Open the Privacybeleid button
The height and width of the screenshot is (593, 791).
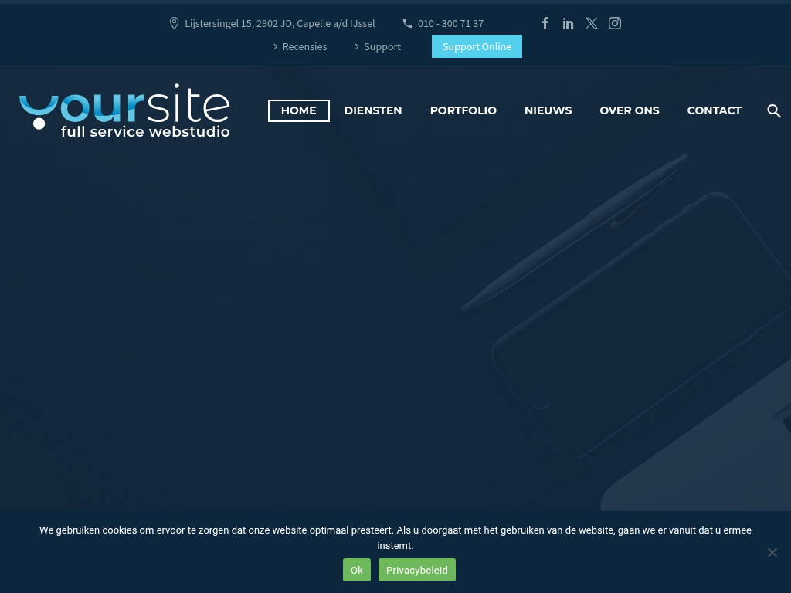click(x=417, y=570)
